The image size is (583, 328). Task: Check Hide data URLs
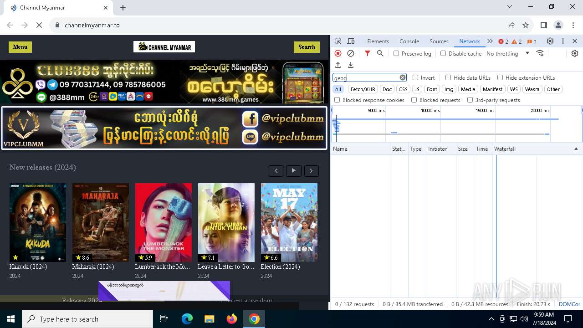click(x=448, y=77)
